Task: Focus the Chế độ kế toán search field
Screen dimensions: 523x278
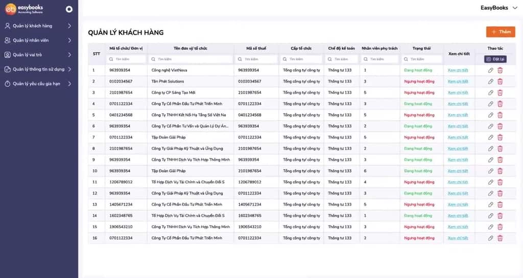Action: [x=342, y=59]
